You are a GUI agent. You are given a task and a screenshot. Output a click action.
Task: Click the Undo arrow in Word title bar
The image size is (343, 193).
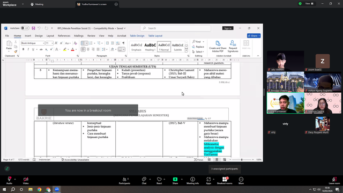click(39, 28)
